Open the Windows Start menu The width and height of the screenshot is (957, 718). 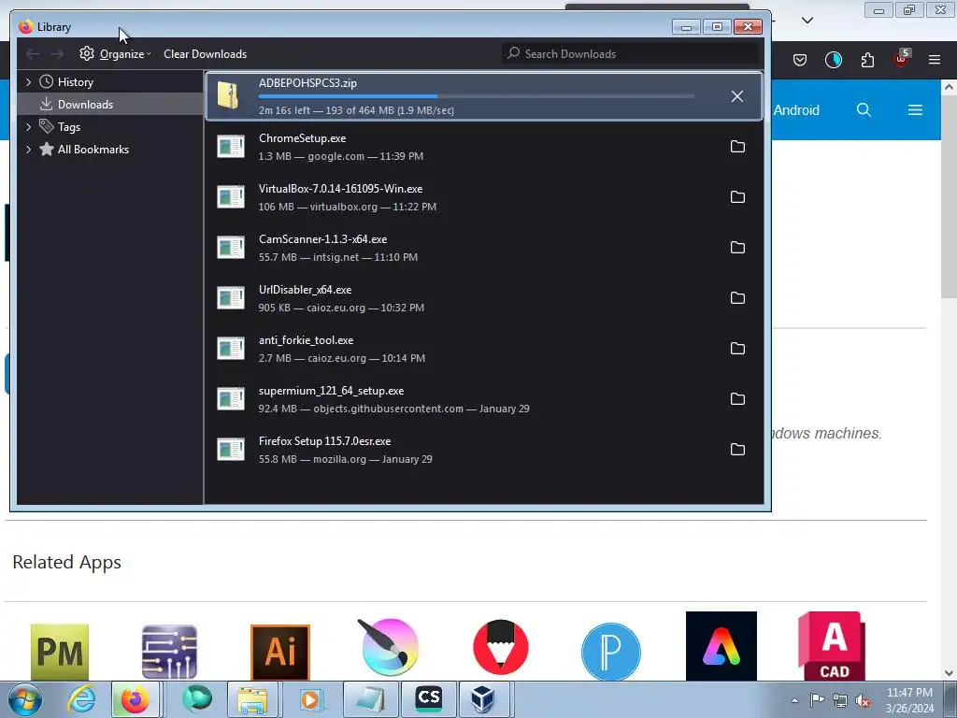25,699
